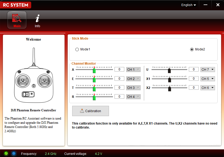The width and height of the screenshot is (224, 157).
Task: Open the Main tab icon
Action: click(x=17, y=20)
